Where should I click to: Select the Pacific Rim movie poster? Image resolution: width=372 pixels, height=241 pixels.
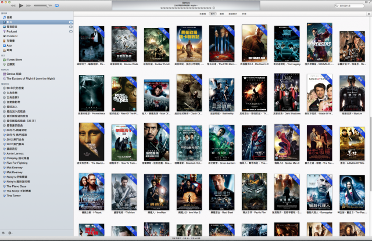coord(255,192)
